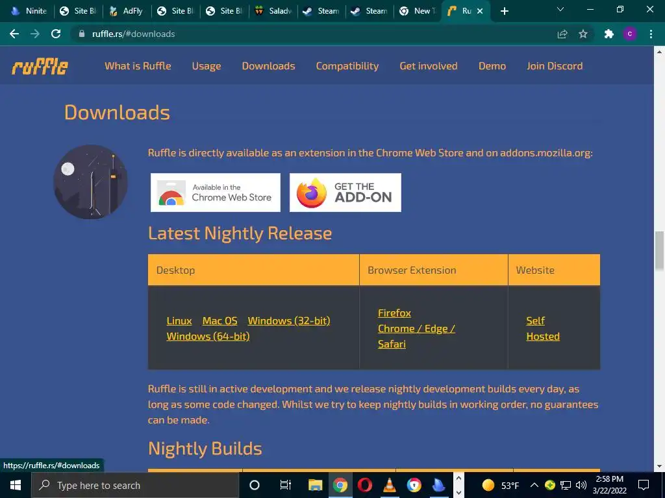Click the Type here to search box
The image size is (665, 498).
click(135, 485)
